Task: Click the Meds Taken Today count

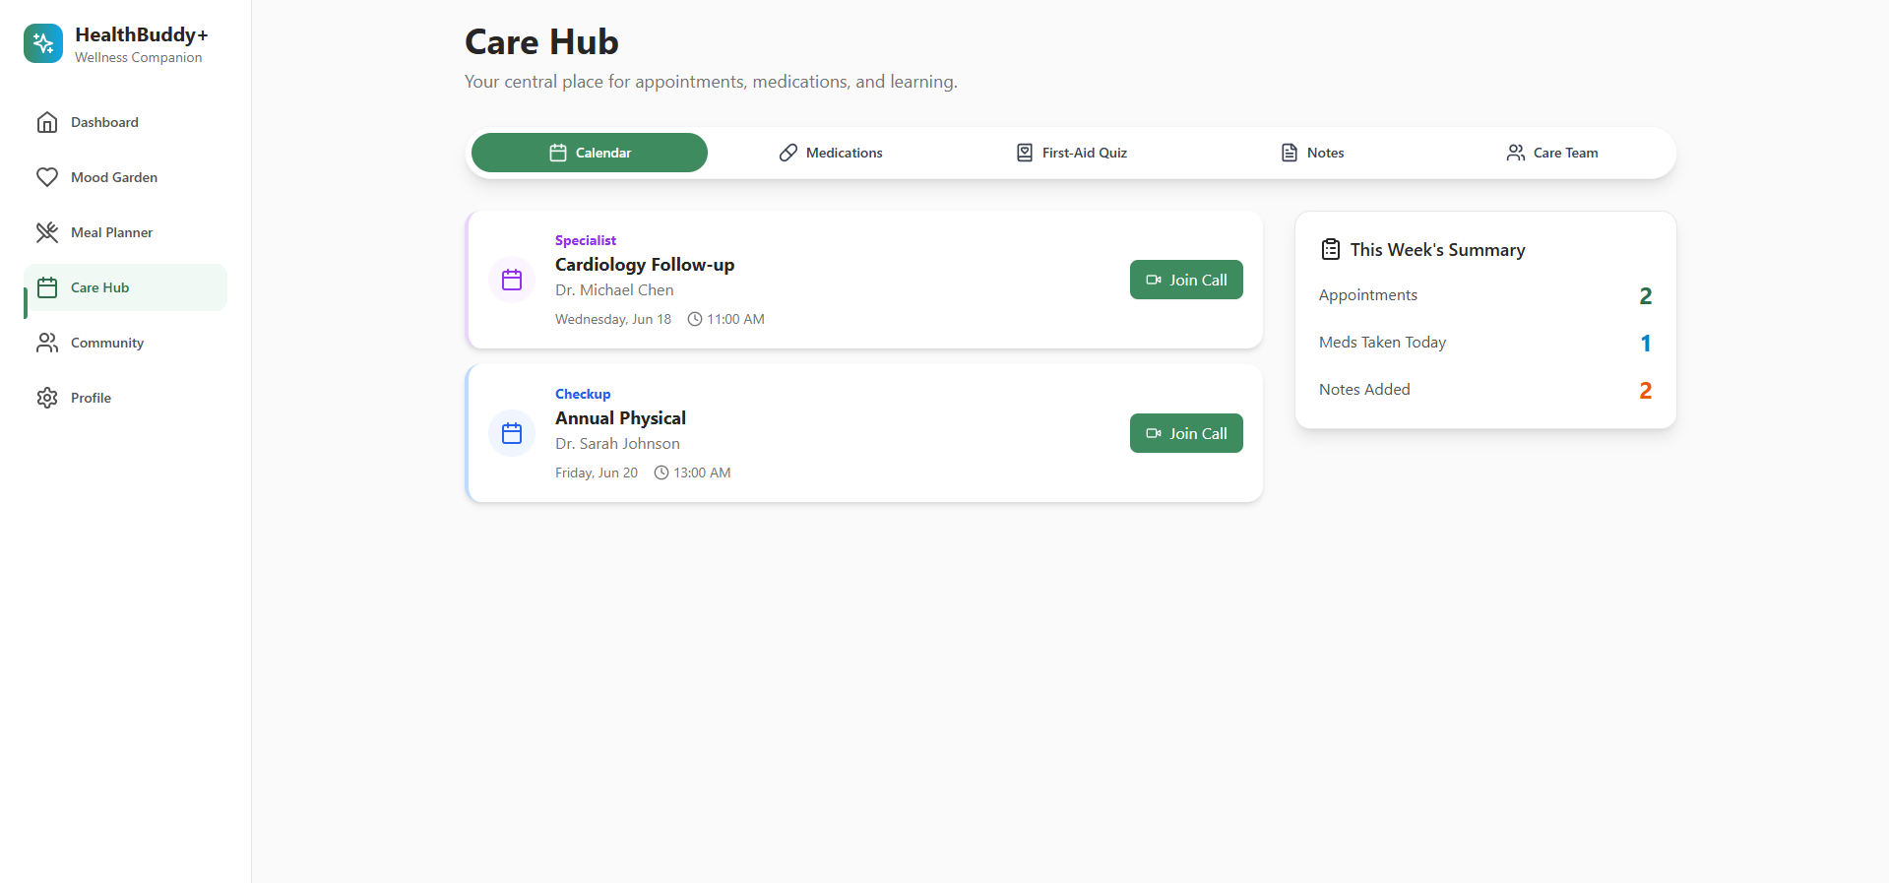Action: pos(1645,343)
